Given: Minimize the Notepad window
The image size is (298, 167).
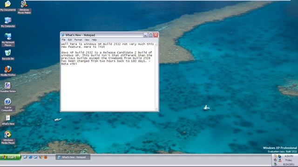Looking at the screenshot, I should point(146,35).
